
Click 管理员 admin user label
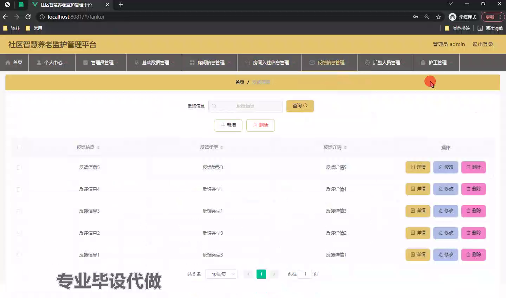tap(449, 44)
